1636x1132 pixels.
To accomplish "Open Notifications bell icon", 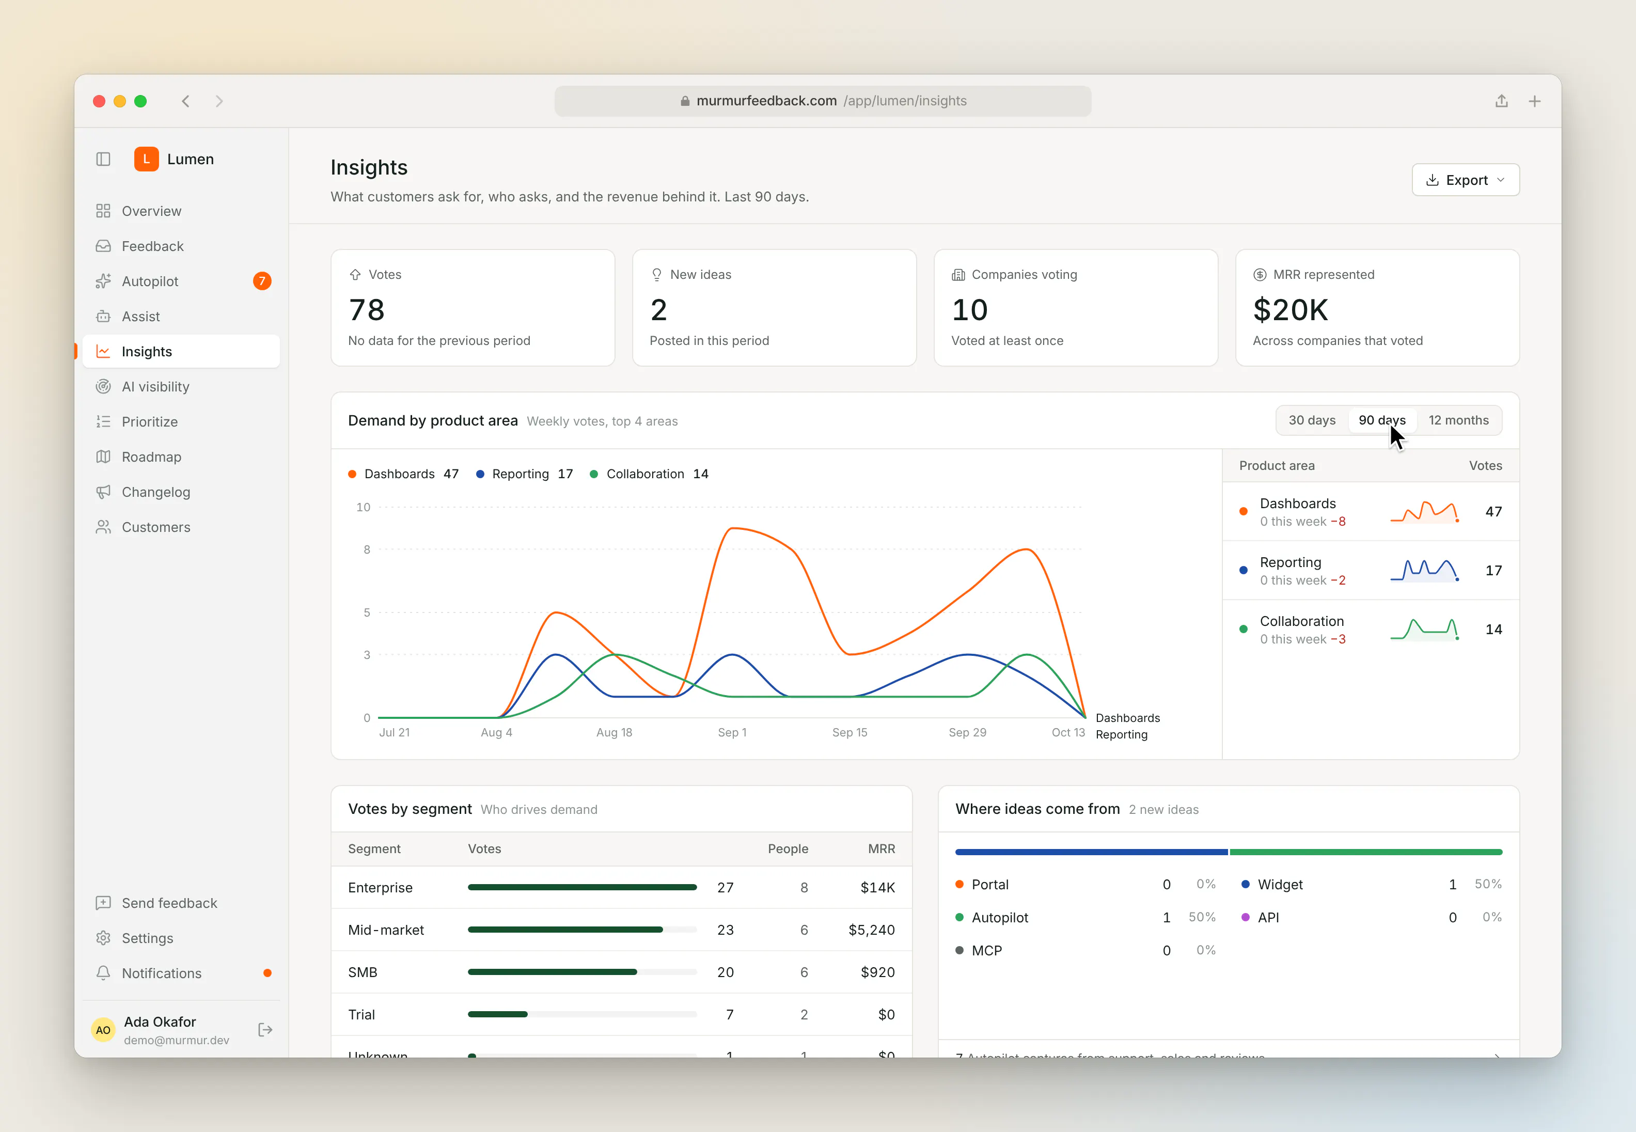I will pyautogui.click(x=103, y=973).
